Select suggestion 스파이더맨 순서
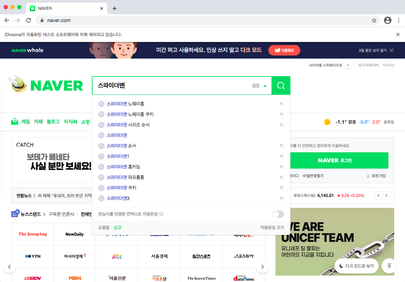 point(121,146)
